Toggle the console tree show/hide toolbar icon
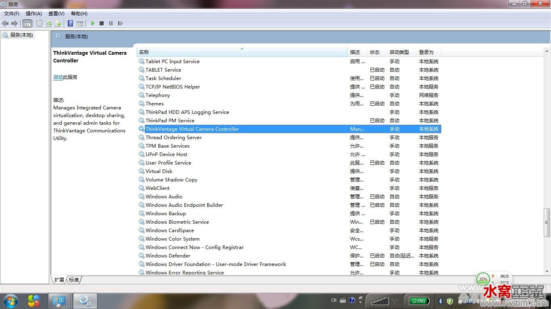551x309 pixels. click(27, 23)
